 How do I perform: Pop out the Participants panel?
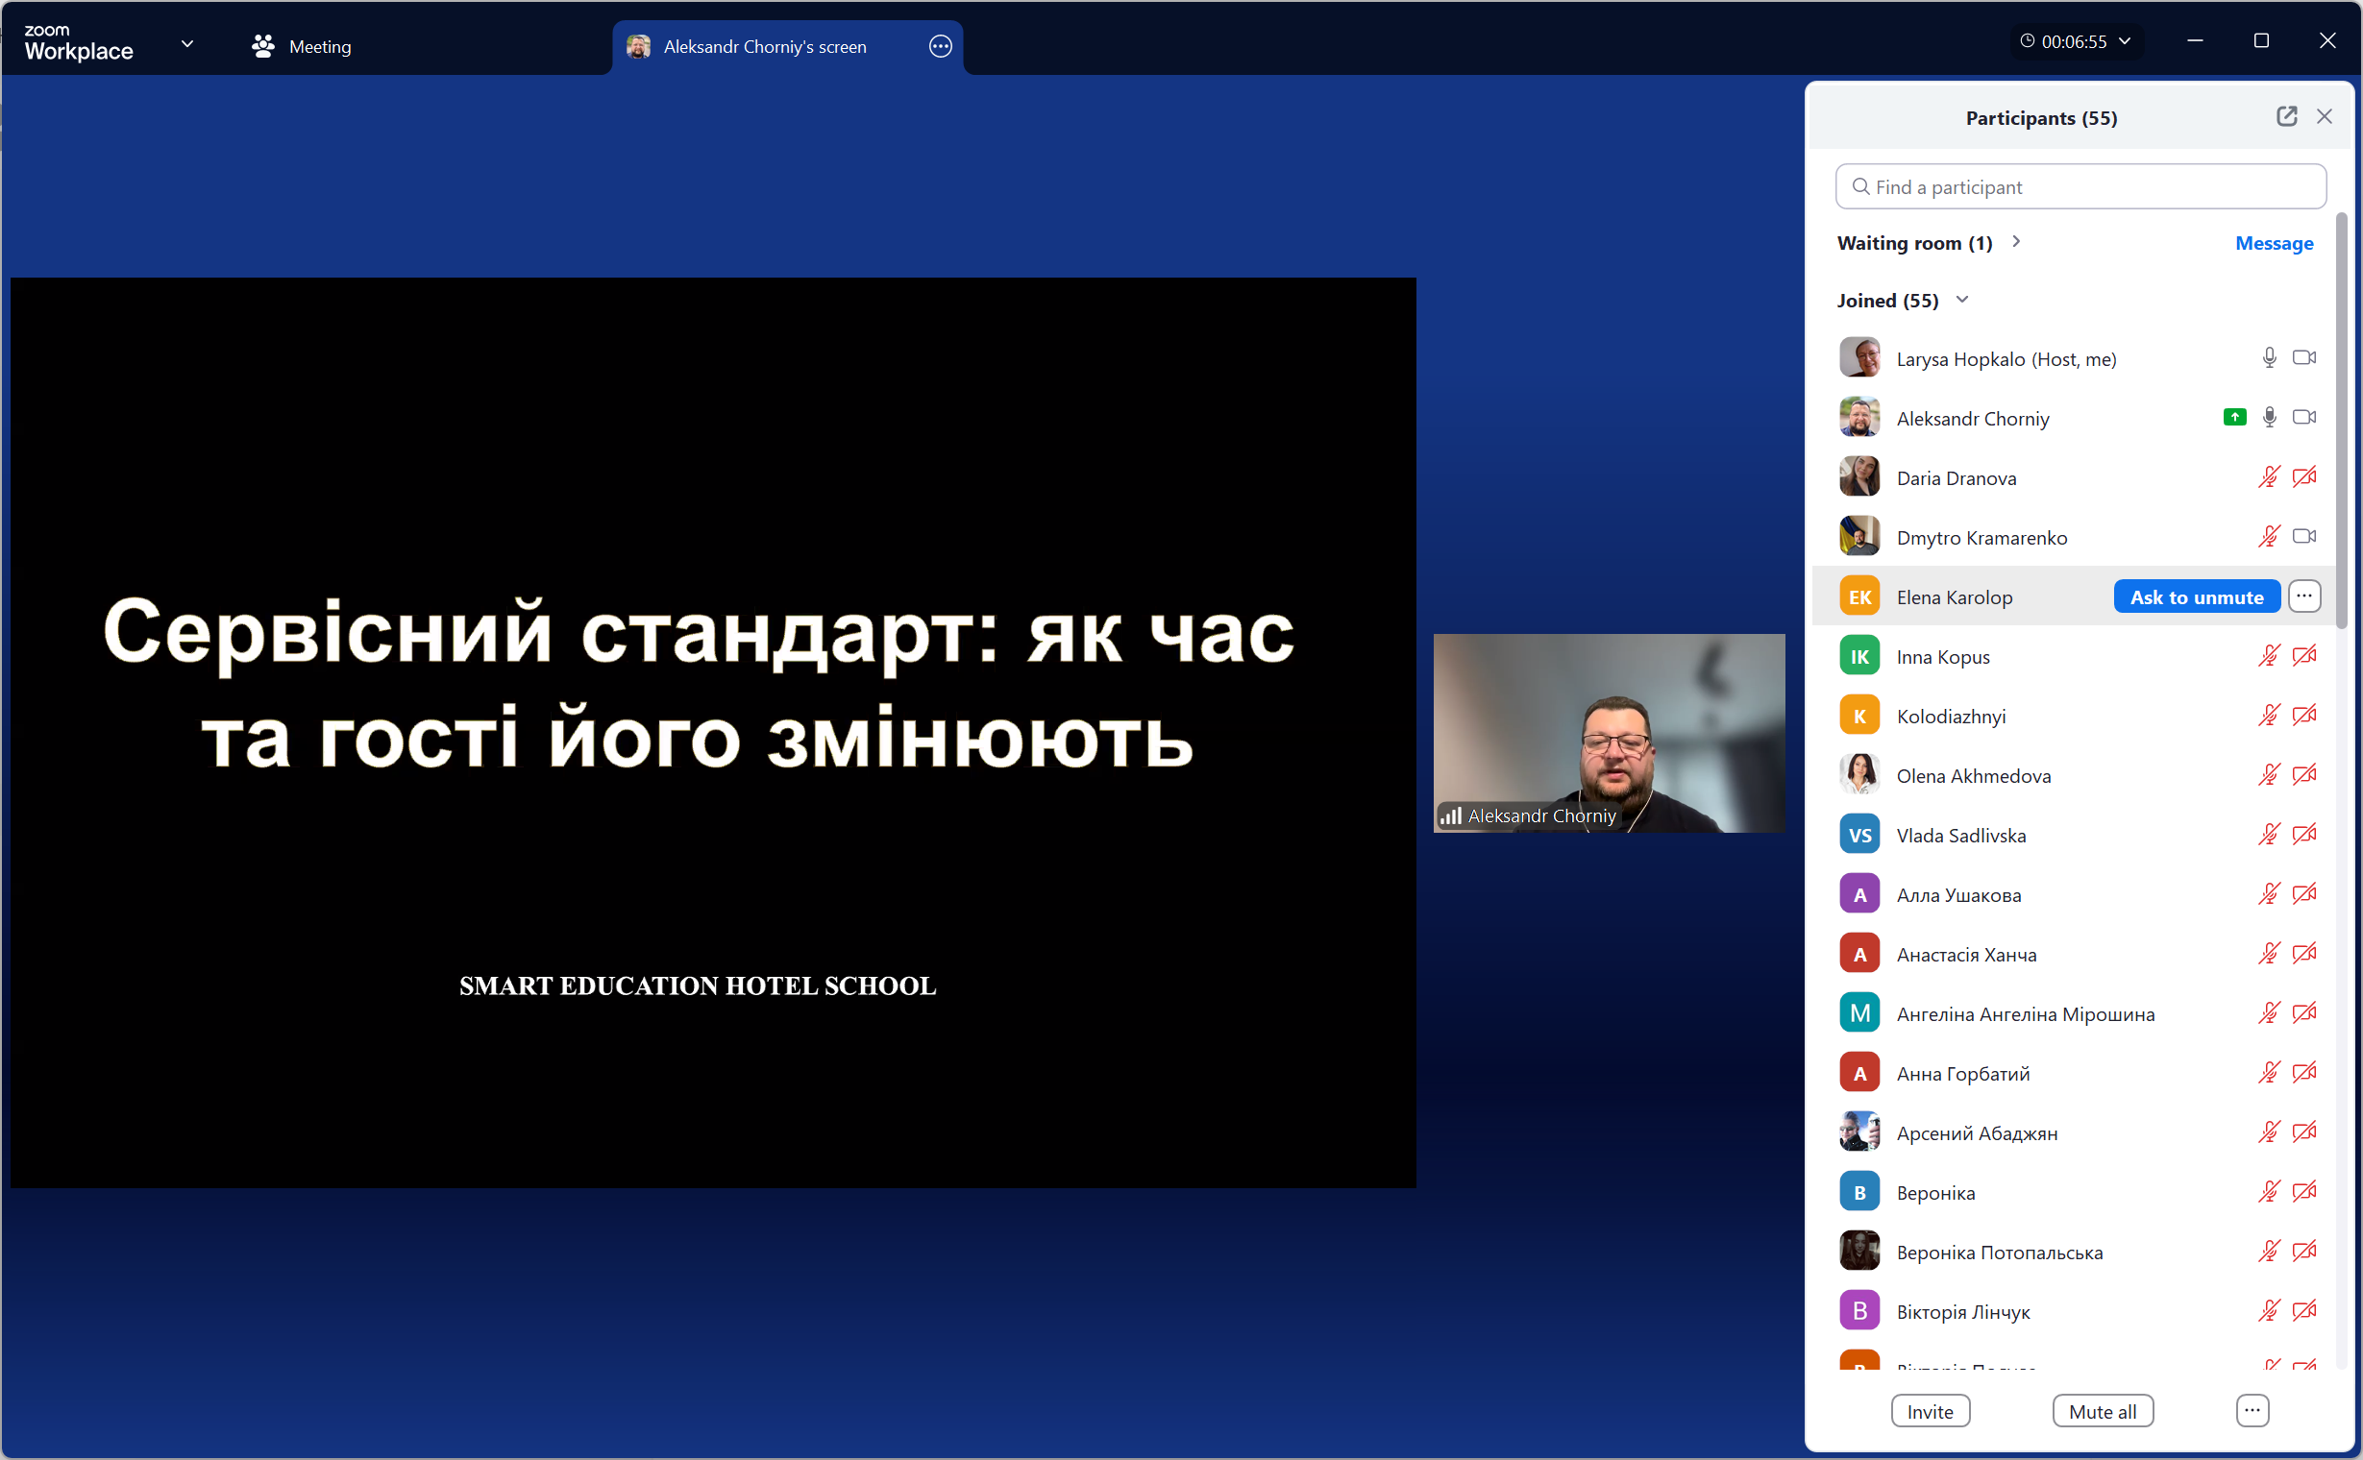(x=2286, y=117)
